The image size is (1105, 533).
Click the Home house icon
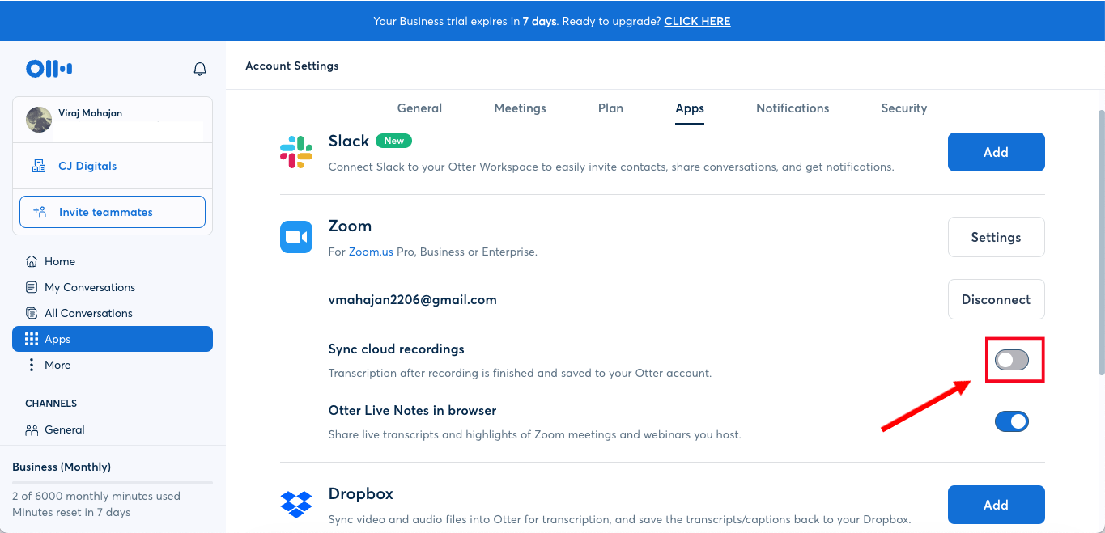pyautogui.click(x=32, y=261)
